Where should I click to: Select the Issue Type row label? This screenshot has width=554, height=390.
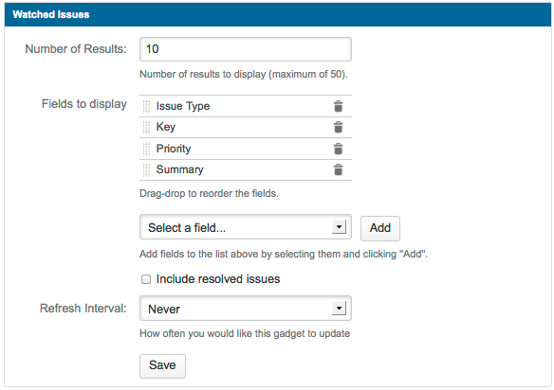point(183,106)
